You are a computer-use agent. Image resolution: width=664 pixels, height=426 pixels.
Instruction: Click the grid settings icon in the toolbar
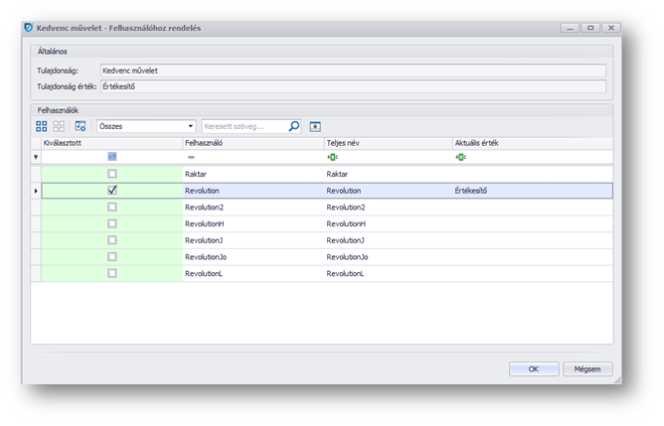81,127
